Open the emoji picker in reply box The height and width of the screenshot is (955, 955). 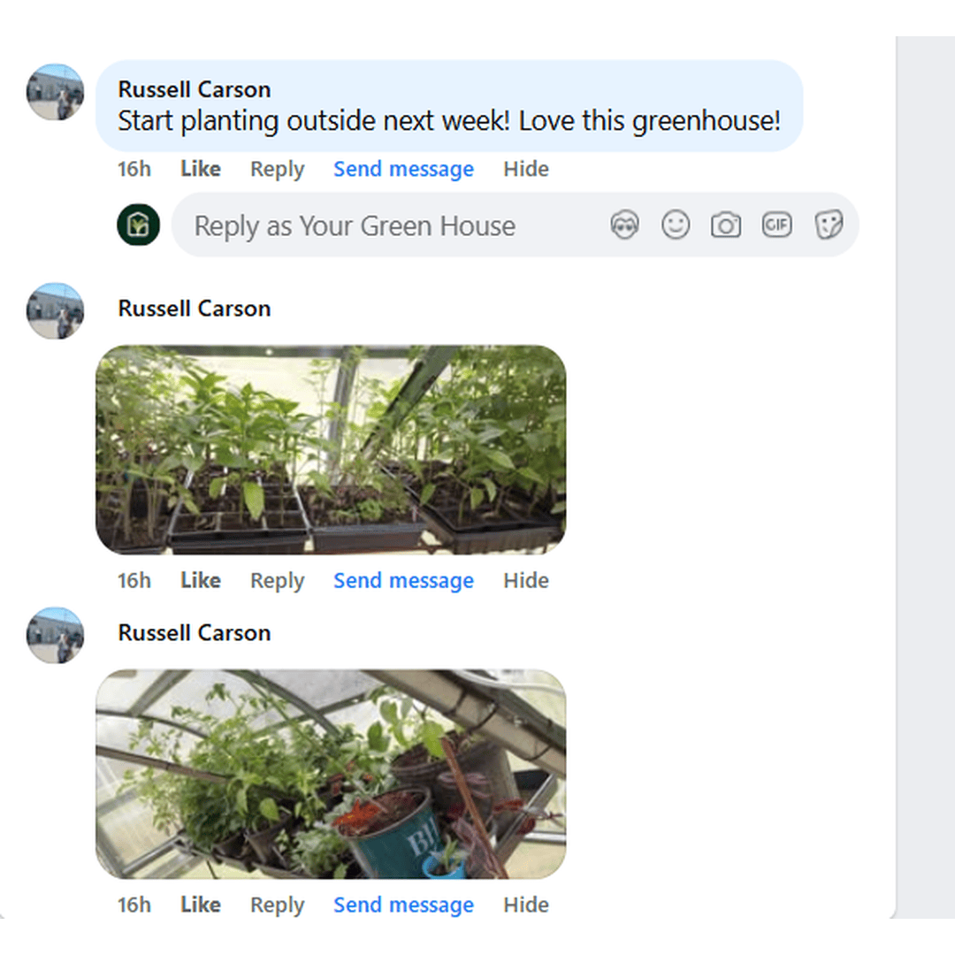(676, 225)
